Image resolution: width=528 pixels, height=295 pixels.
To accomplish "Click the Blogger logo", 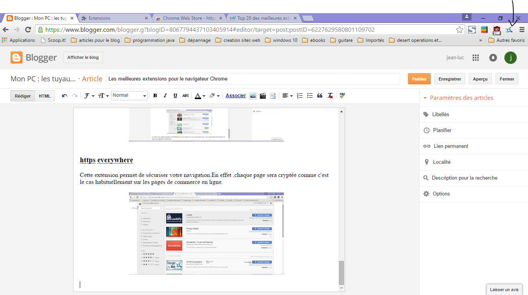I will (x=34, y=58).
